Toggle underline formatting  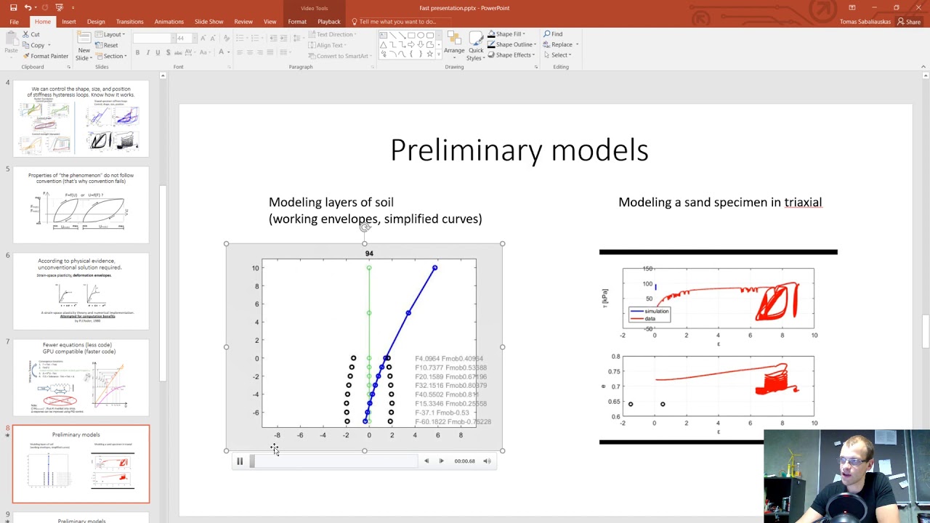[158, 52]
